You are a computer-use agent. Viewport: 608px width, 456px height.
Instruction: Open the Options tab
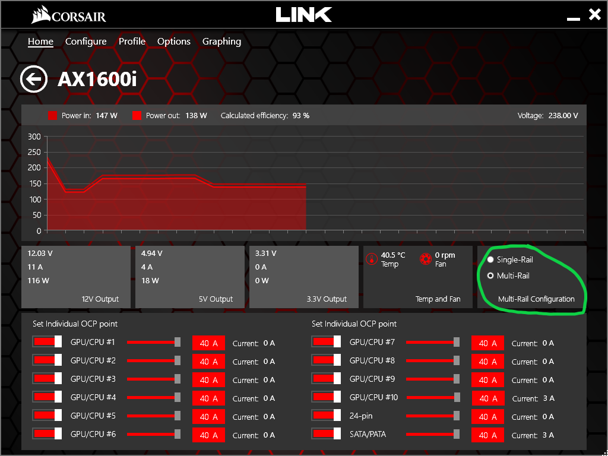(x=174, y=42)
